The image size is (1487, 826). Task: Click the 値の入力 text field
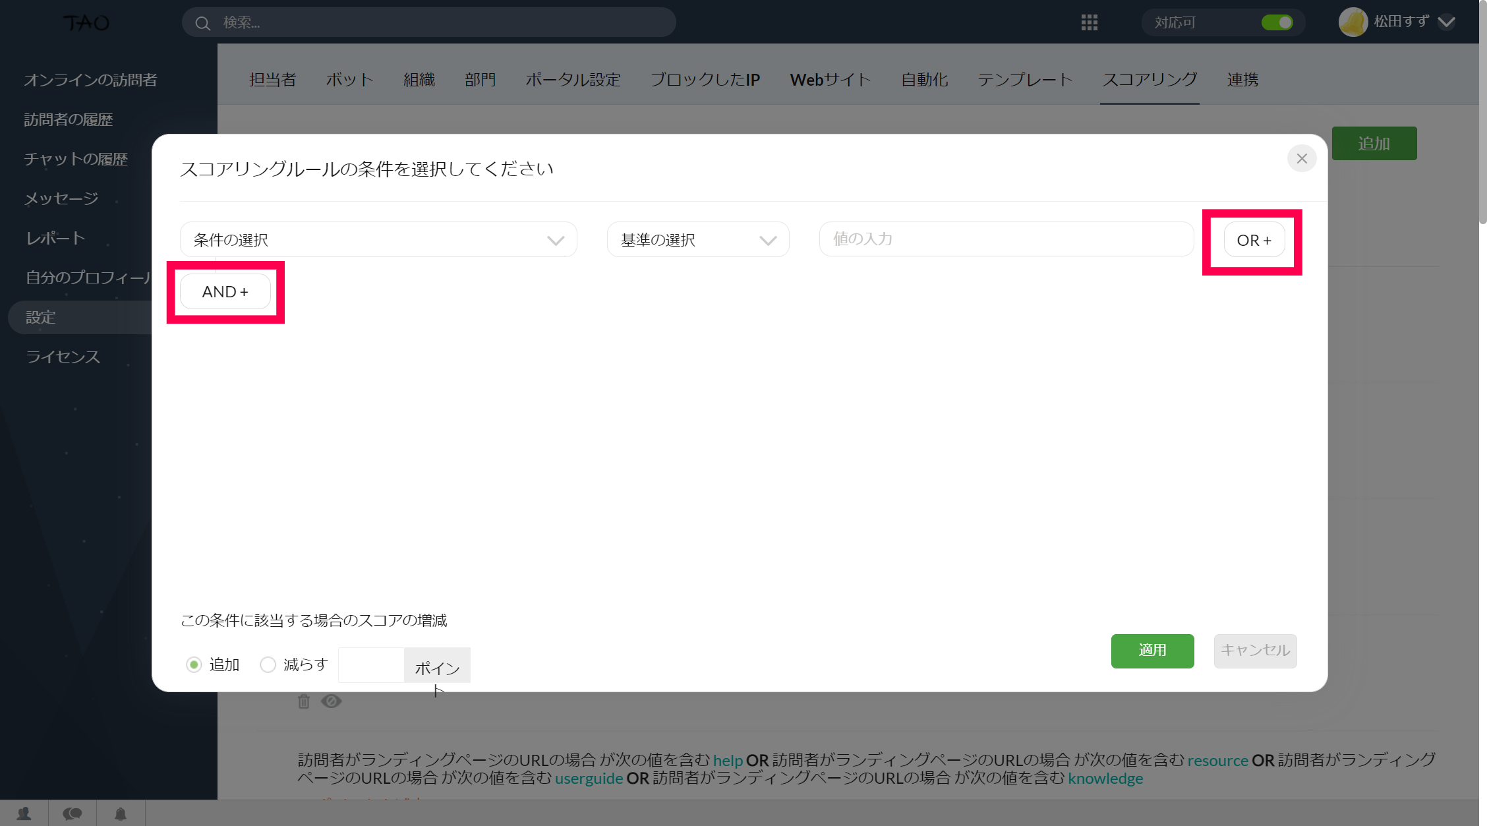pos(1006,239)
